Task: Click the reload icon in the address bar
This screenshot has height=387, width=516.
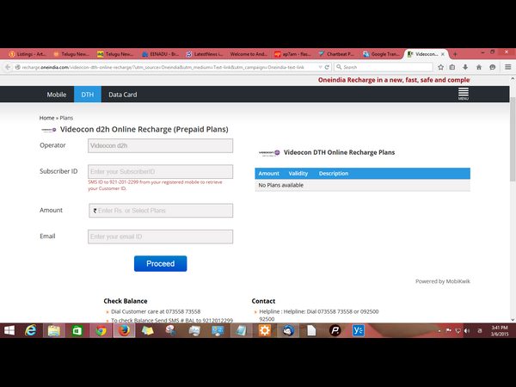Action: pyautogui.click(x=327, y=66)
